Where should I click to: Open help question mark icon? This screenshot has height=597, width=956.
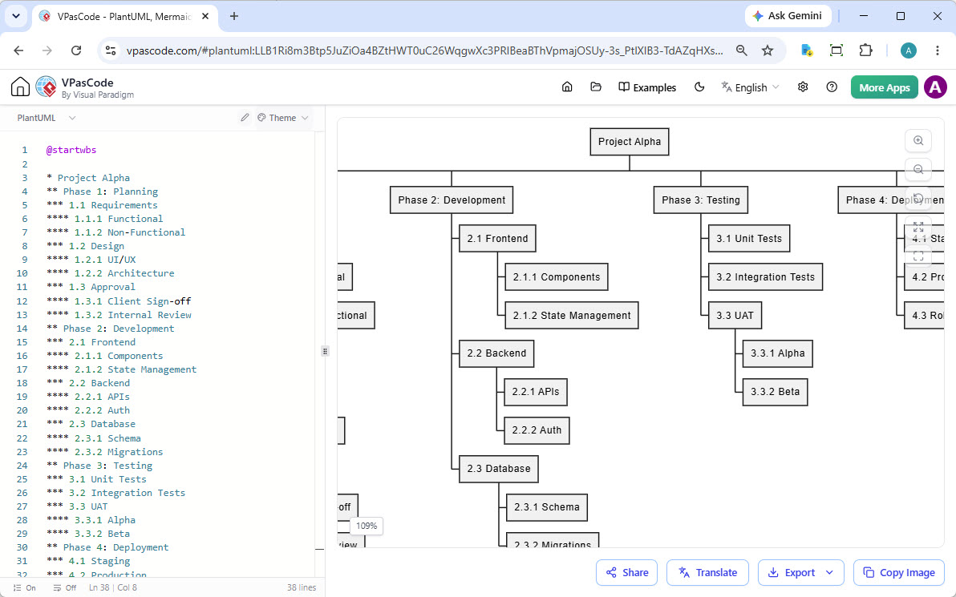832,87
